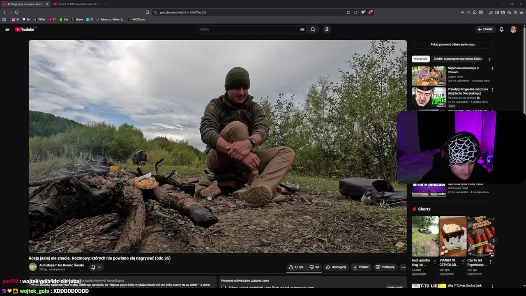Open the Brave VPN shield icon
Image resolution: width=526 pixels, height=296 pixels.
click(x=515, y=12)
